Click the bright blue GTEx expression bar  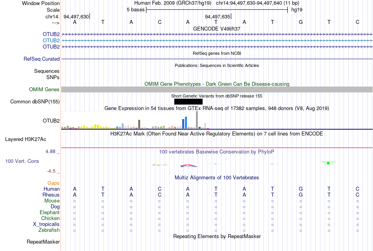coord(186,123)
